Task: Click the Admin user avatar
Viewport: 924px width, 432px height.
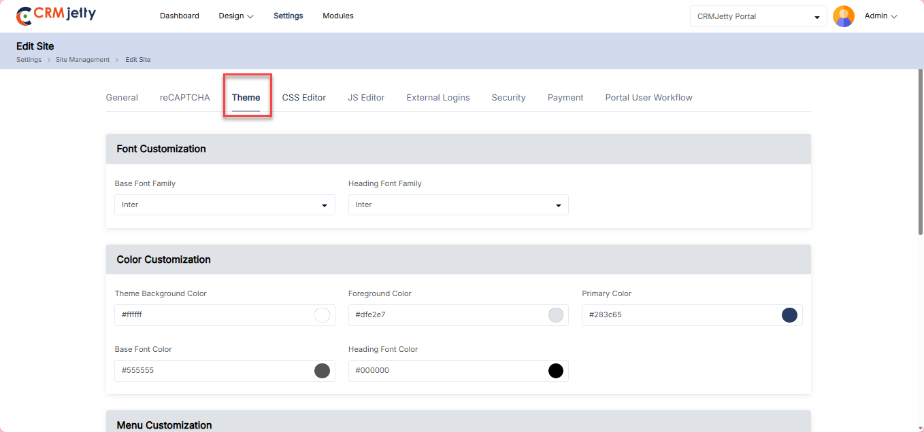Action: pos(844,16)
